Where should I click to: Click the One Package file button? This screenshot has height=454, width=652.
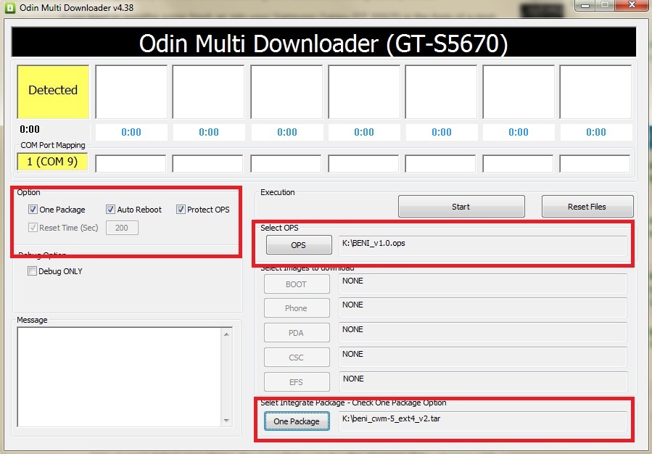[296, 421]
